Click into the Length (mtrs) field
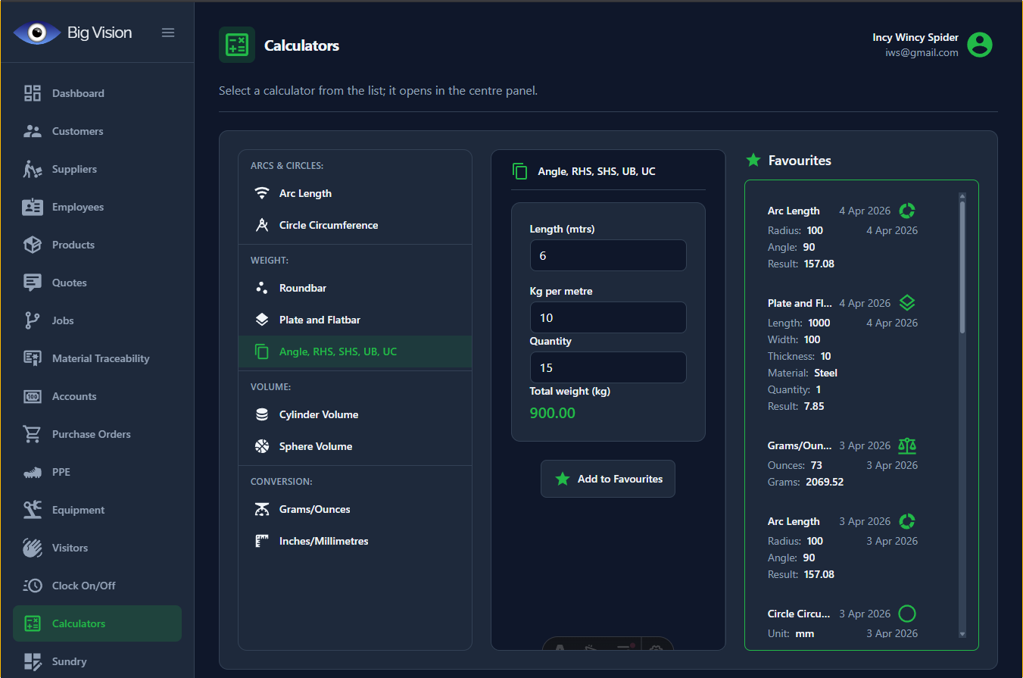Screen dimensions: 1023x678 (x=607, y=256)
